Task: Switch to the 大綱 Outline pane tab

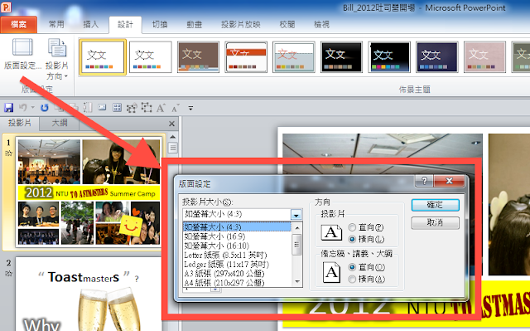Action: pos(59,124)
